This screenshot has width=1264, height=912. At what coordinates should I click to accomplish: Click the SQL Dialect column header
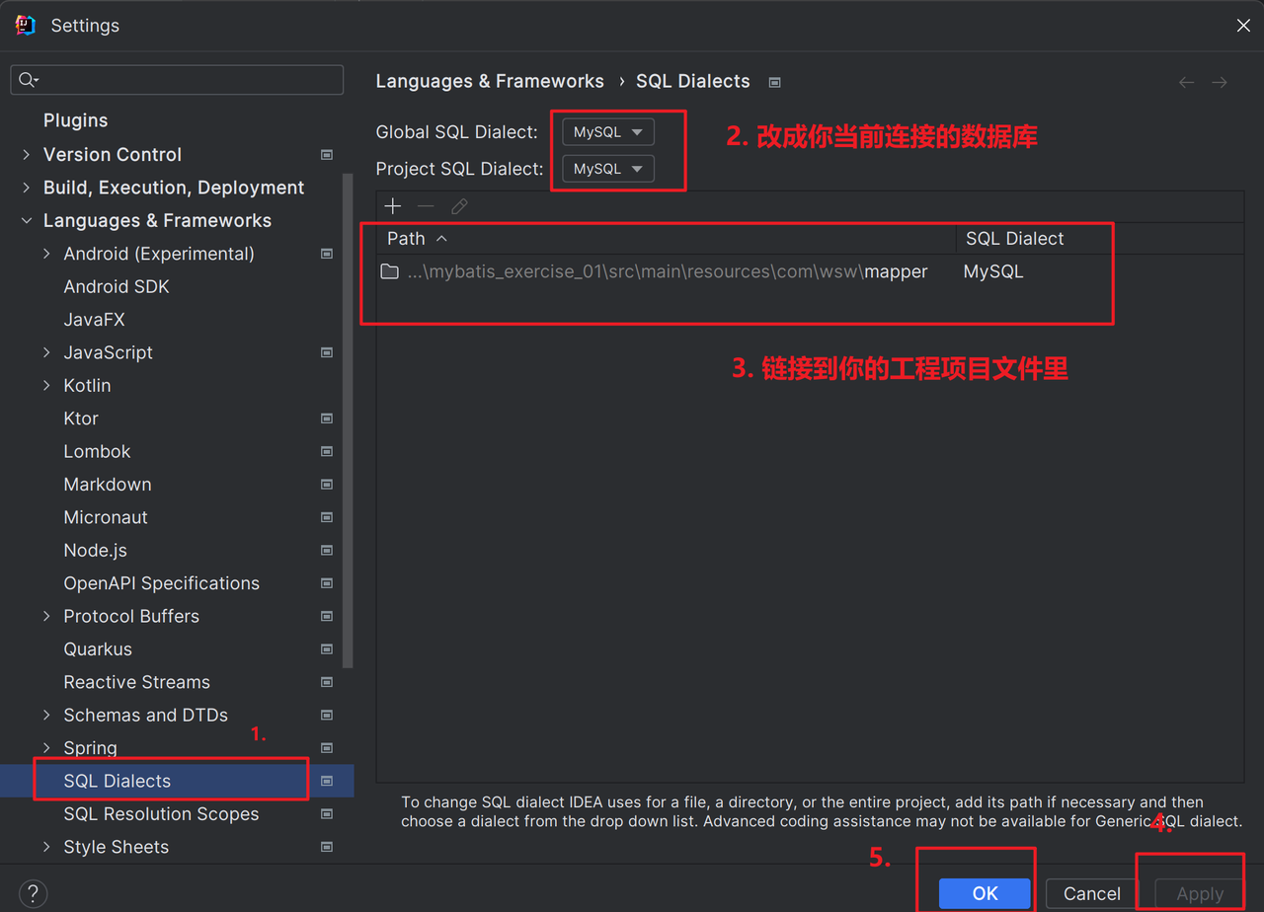[x=1100, y=239]
